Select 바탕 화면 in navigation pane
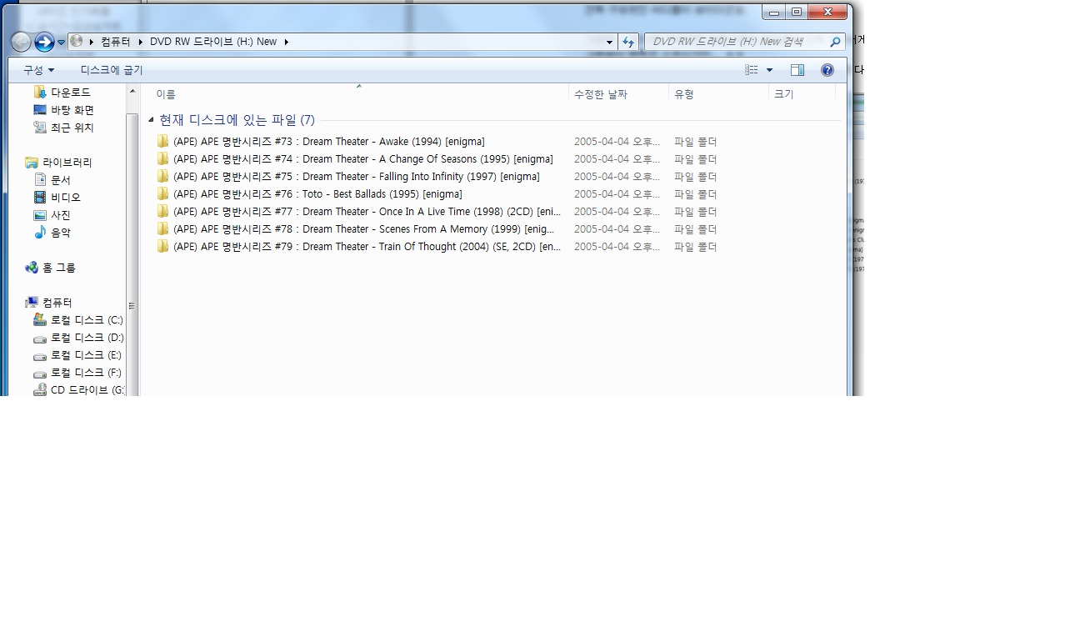The width and height of the screenshot is (1070, 617). click(63, 110)
